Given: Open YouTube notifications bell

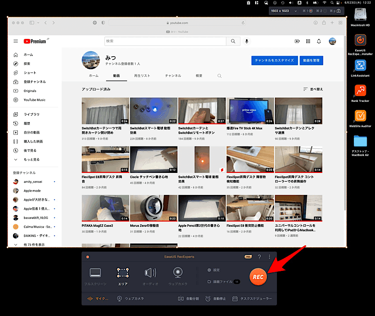Looking at the screenshot, I should tap(319, 41).
